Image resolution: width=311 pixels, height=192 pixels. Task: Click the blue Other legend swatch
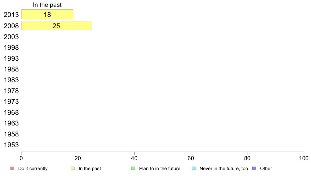pyautogui.click(x=254, y=168)
